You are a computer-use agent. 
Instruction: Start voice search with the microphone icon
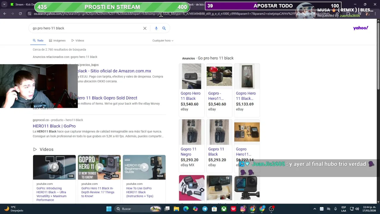156,28
